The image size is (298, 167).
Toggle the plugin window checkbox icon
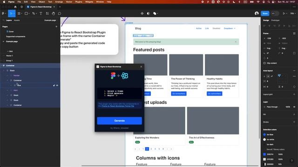[98, 67]
